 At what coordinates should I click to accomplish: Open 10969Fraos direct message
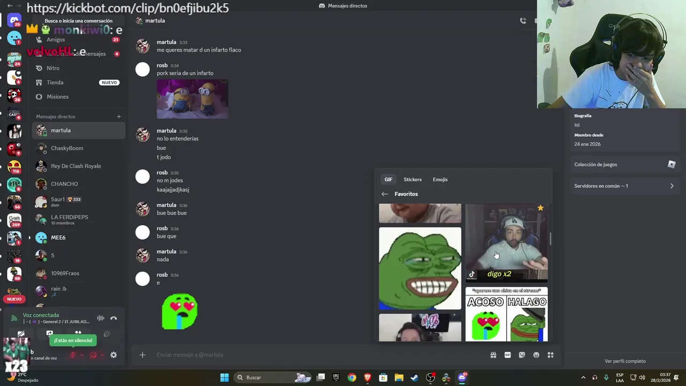[x=78, y=273]
